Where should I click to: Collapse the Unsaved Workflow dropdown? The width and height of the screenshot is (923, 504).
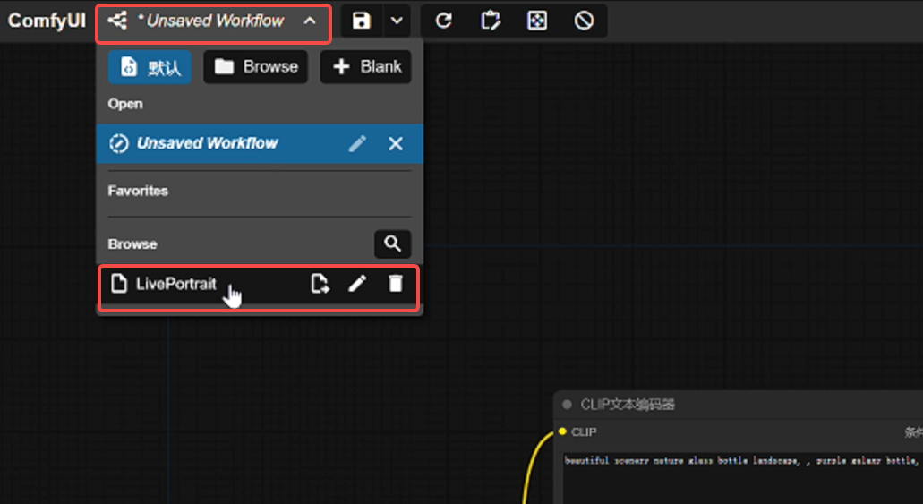click(310, 21)
